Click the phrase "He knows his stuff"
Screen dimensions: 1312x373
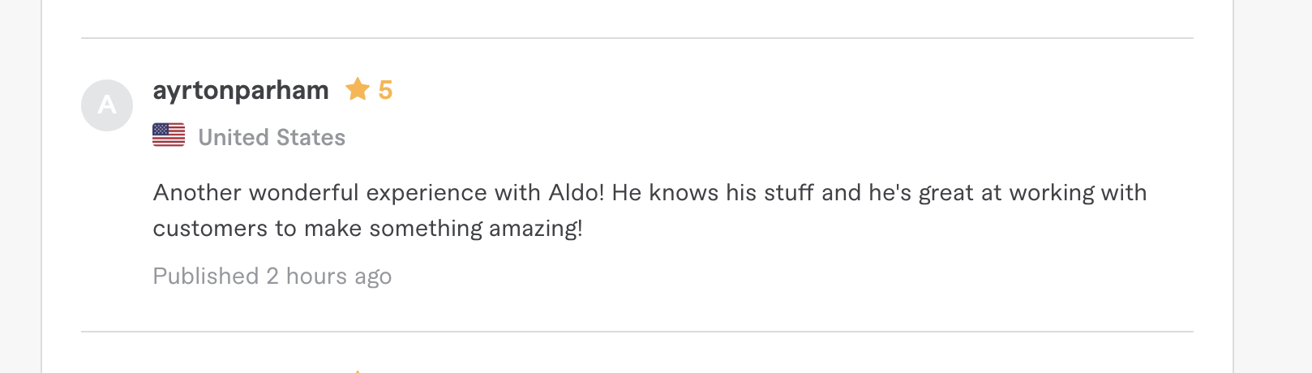[713, 193]
